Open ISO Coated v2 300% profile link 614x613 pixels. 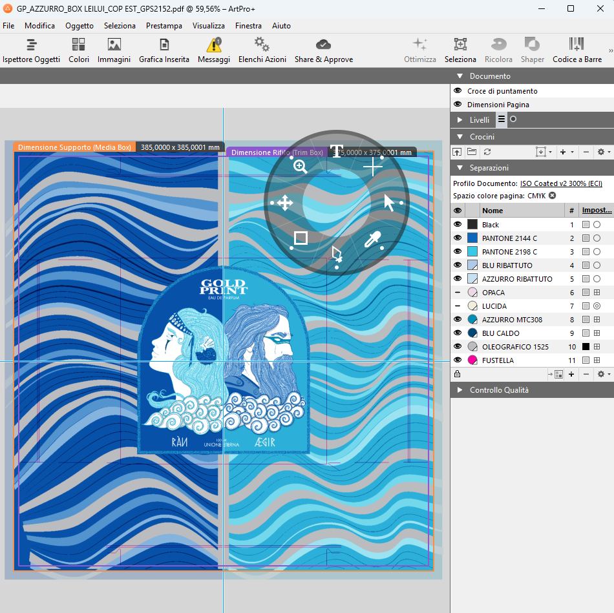tap(561, 183)
